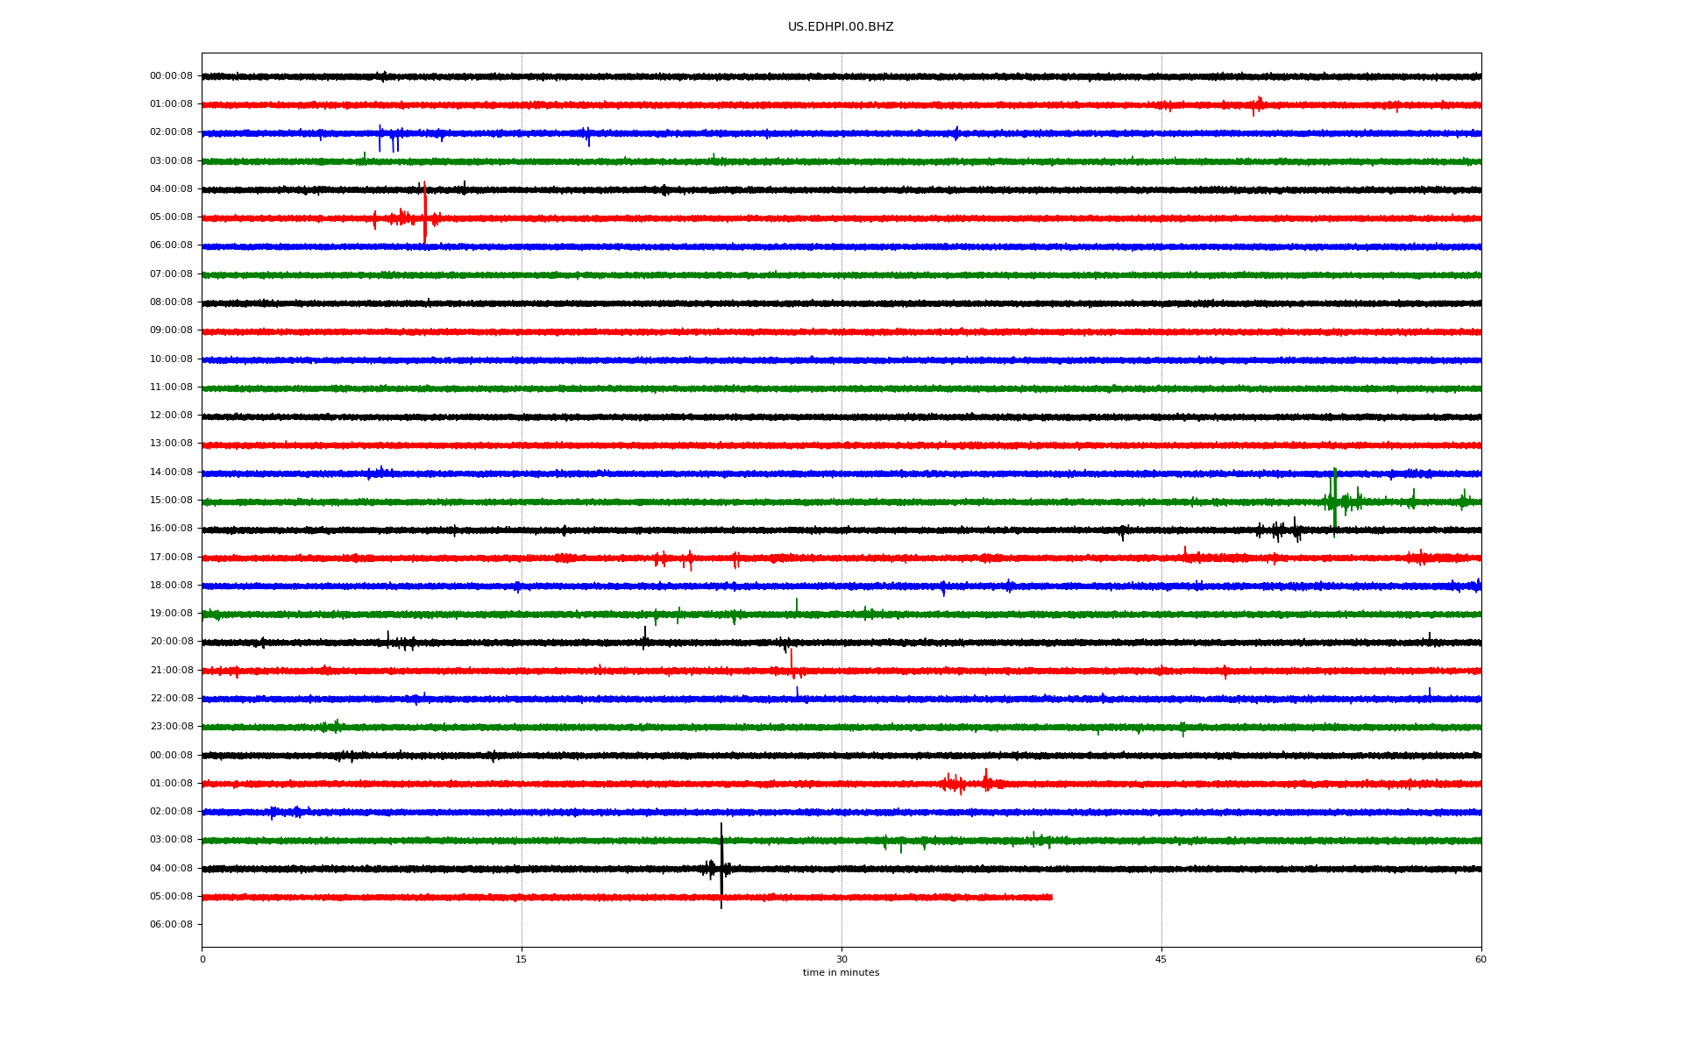Click the 12:00:08 time label
This screenshot has height=1052, width=1683.
click(171, 416)
